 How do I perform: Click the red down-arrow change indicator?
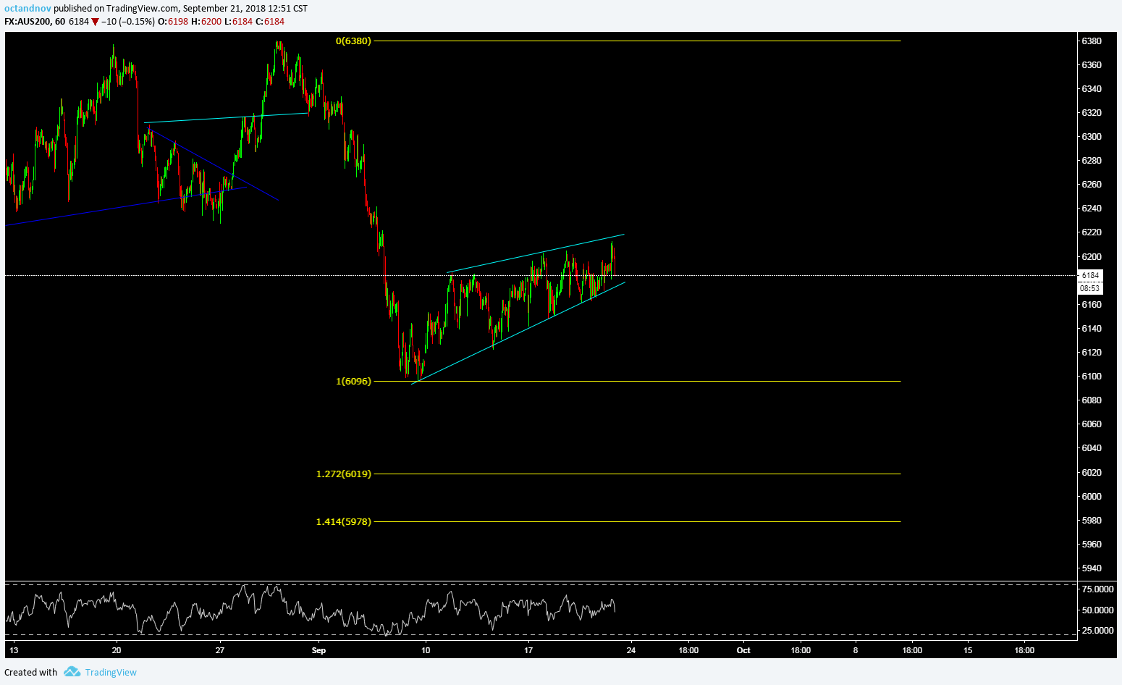point(95,22)
